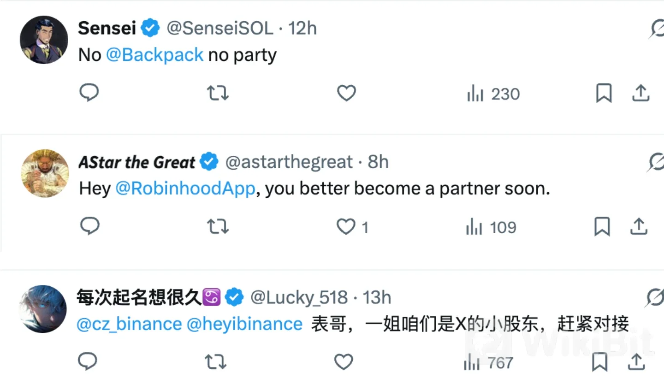Image resolution: width=664 pixels, height=378 pixels.
Task: Open @astarthegreat handle profile
Action: 289,162
